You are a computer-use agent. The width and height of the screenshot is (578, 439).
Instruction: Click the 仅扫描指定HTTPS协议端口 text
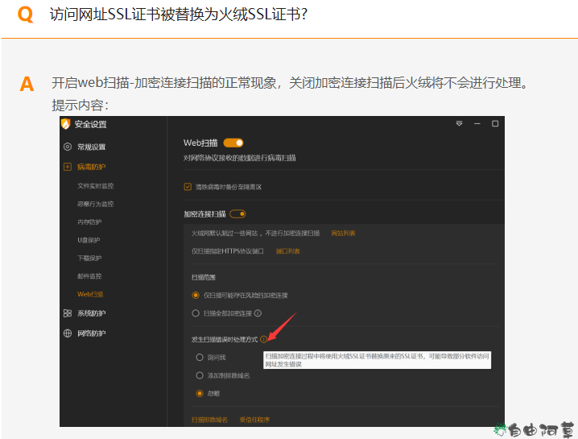(x=228, y=251)
